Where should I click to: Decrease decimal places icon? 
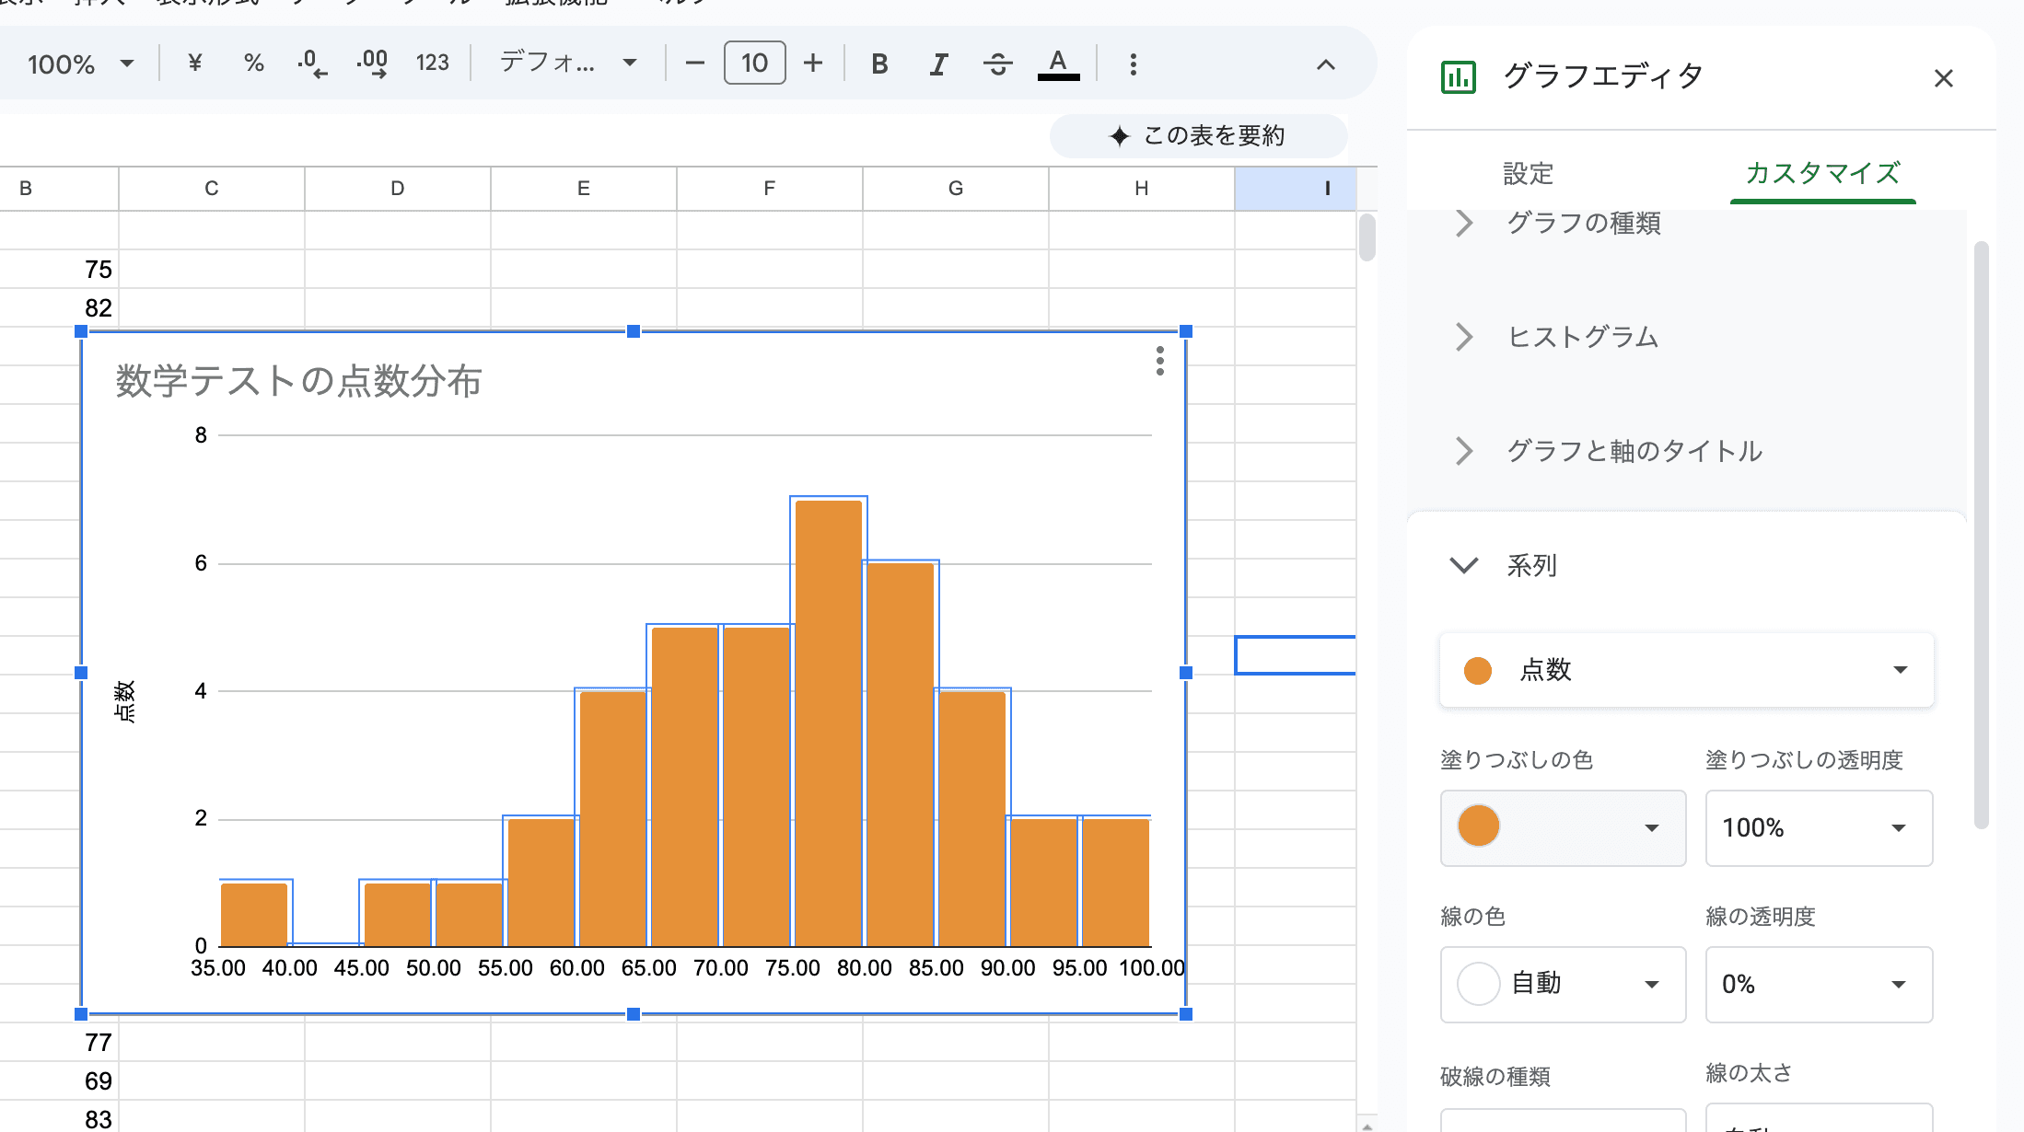pyautogui.click(x=312, y=63)
